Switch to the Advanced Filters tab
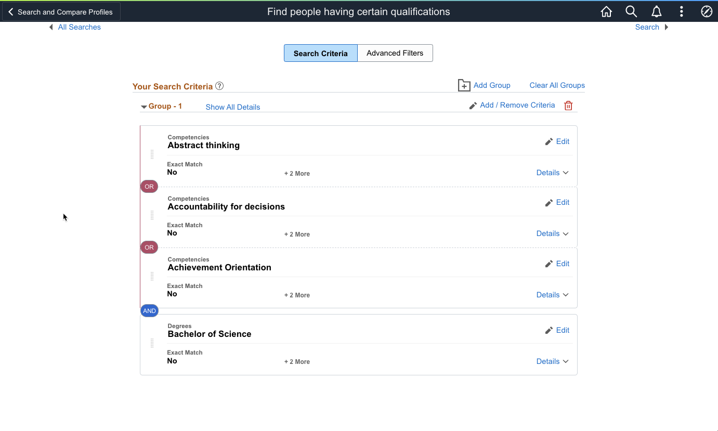The image size is (718, 431). tap(395, 53)
